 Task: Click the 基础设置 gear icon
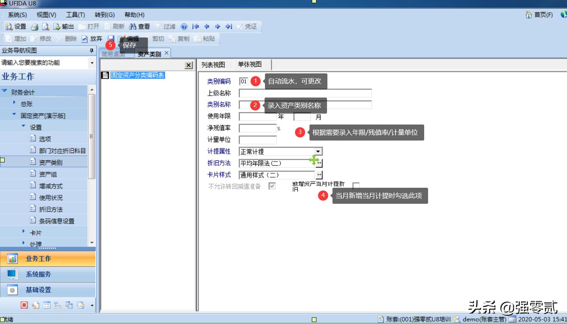(12, 290)
